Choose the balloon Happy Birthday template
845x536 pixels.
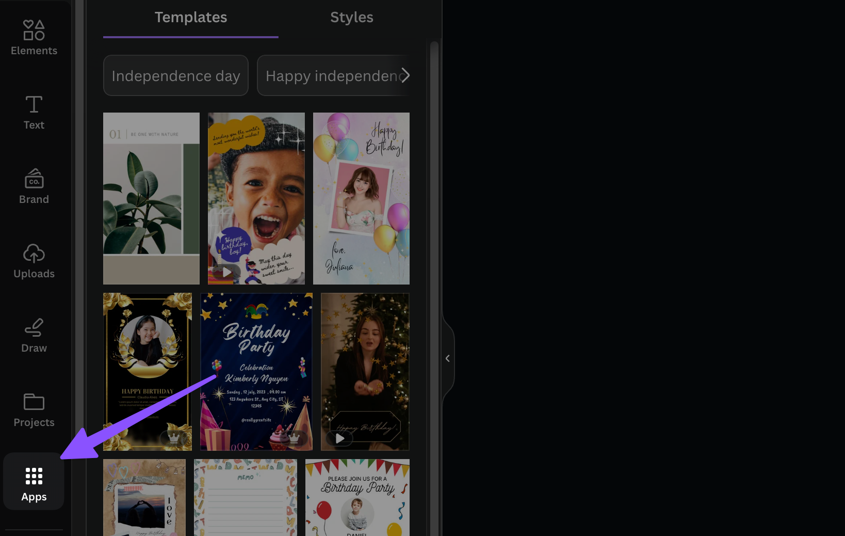361,198
